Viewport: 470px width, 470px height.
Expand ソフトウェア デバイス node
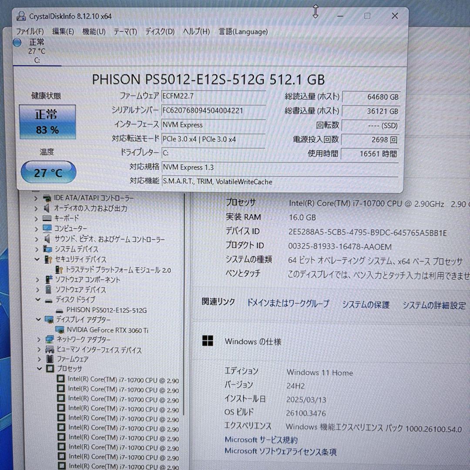(38, 290)
